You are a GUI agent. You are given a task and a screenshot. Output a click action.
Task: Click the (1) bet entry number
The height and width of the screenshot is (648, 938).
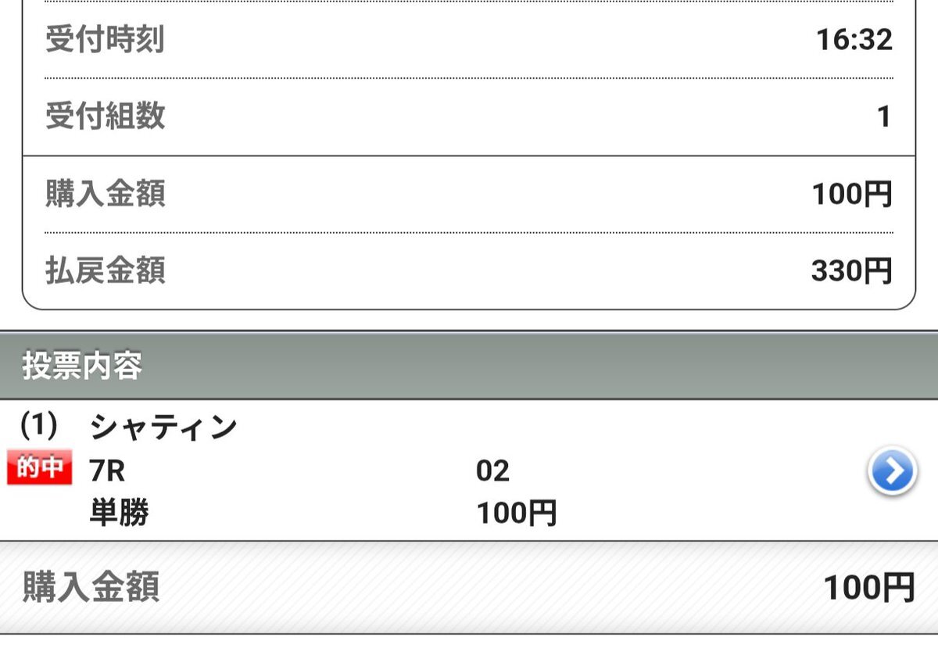click(x=38, y=426)
